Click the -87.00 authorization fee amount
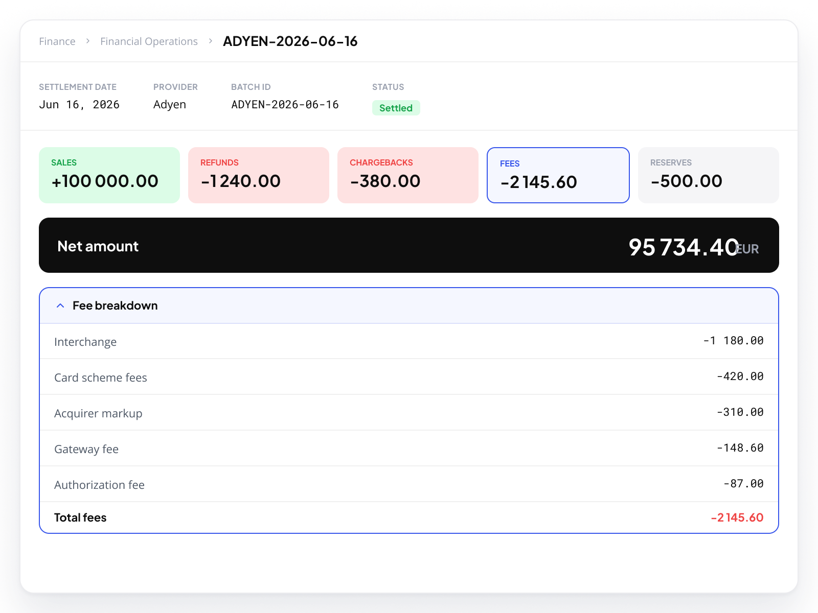Screen dimensions: 818x613 tap(743, 484)
